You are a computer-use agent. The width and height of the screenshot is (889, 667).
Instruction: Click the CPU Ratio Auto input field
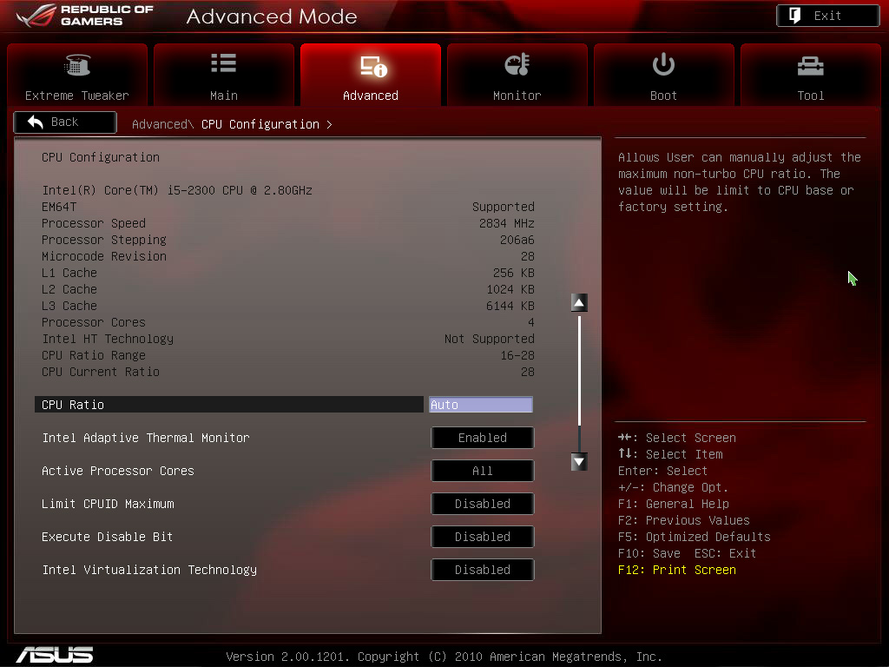click(480, 405)
